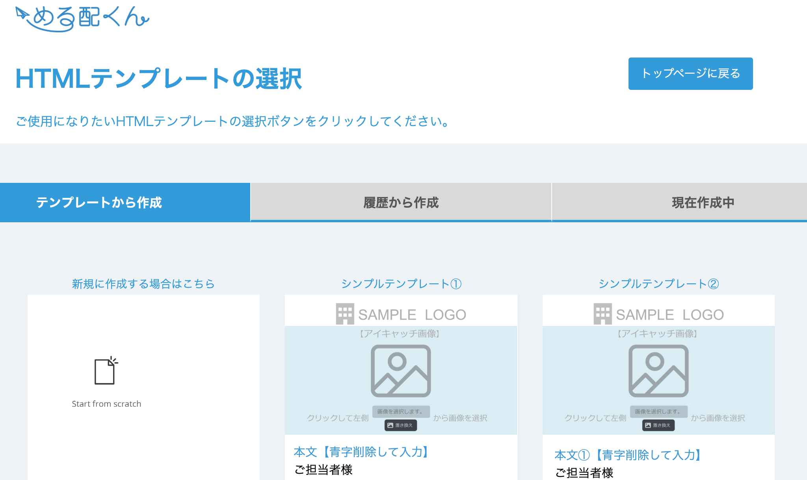The height and width of the screenshot is (480, 807).
Task: Switch to the 履歴から作成 tab
Action: [401, 203]
